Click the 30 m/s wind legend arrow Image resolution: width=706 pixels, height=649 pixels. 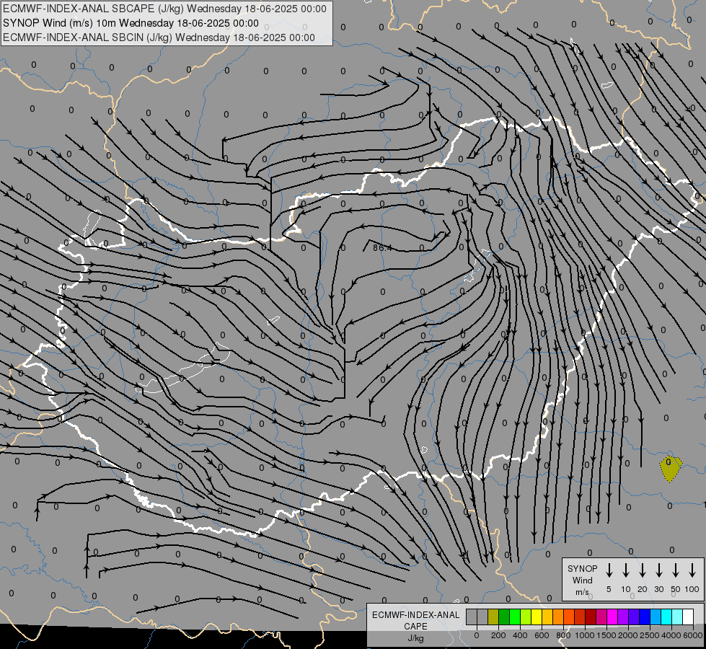pos(658,570)
